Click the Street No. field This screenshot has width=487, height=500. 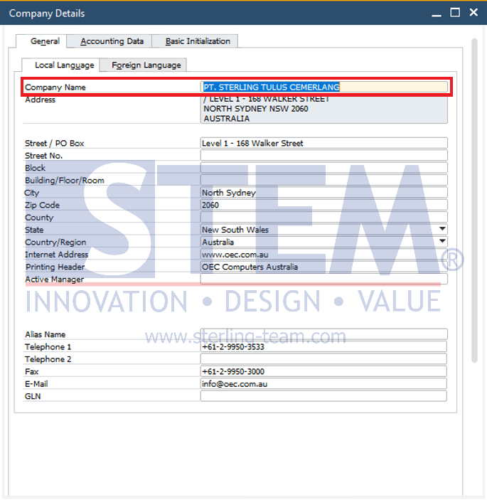tap(323, 155)
